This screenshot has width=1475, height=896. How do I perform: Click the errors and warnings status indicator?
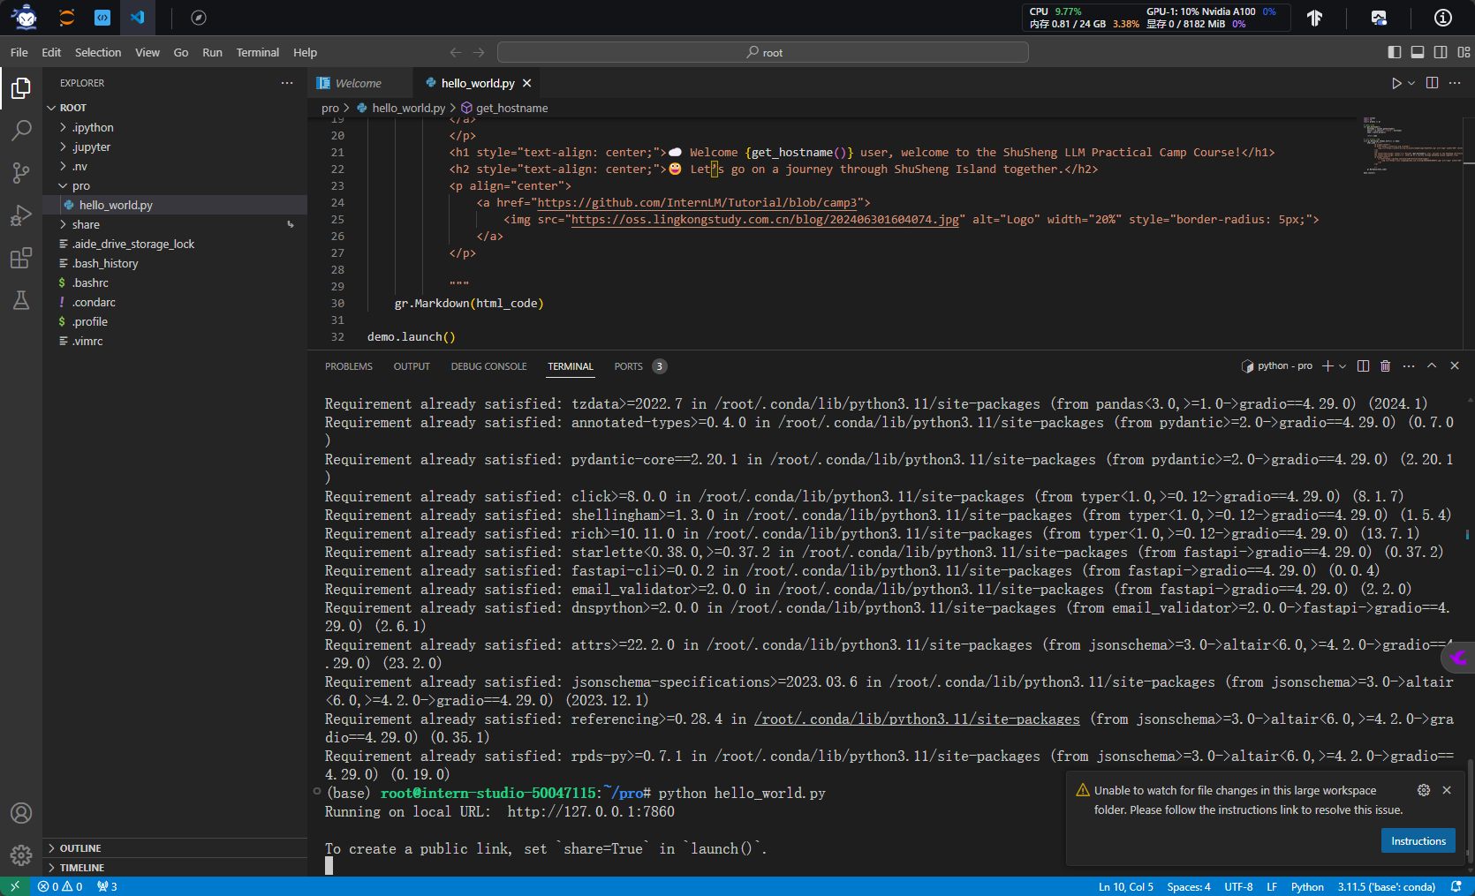(60, 886)
